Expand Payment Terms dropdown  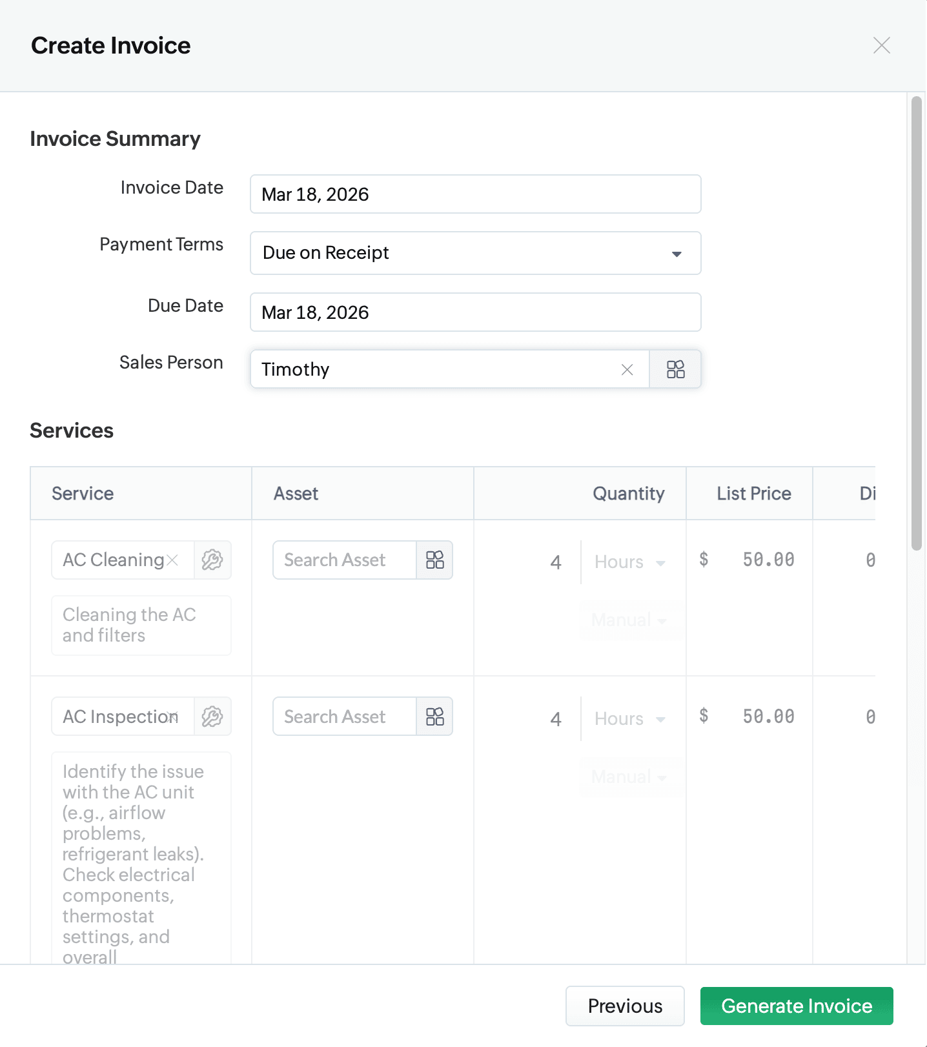pos(676,254)
